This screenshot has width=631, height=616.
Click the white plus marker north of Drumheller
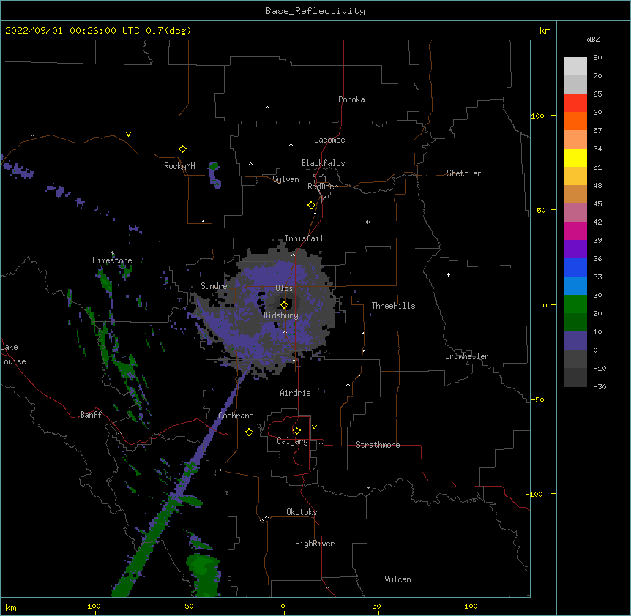(x=448, y=274)
